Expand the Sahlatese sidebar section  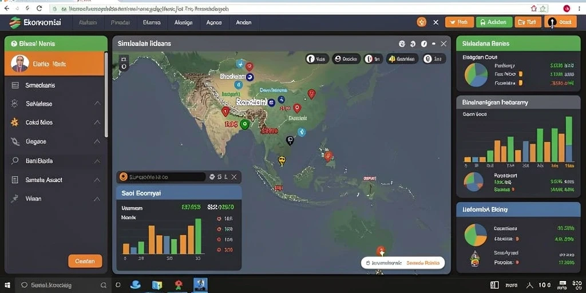tap(97, 104)
